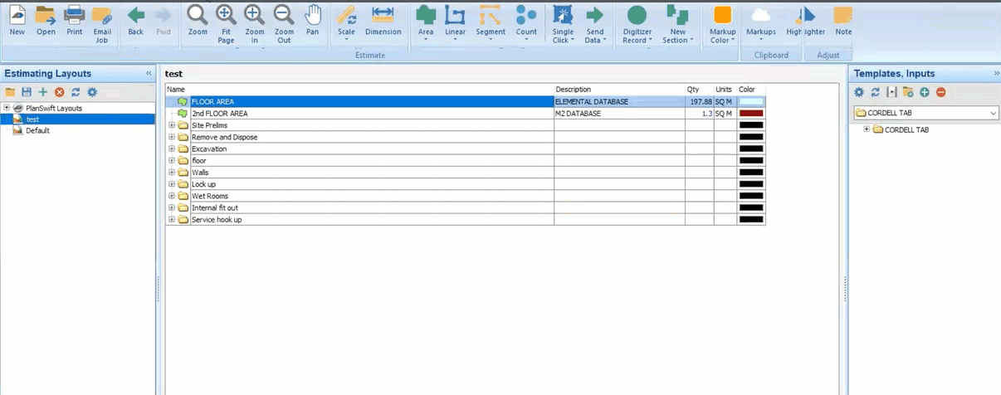Click the plus add icon in Estimating Layouts
The height and width of the screenshot is (395, 1001).
43,92
